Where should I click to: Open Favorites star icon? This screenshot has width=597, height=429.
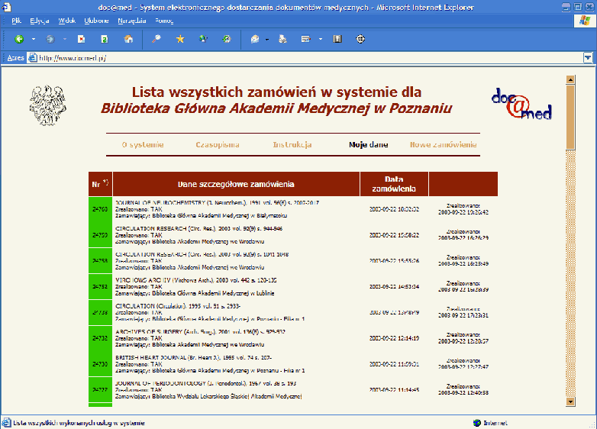point(180,39)
